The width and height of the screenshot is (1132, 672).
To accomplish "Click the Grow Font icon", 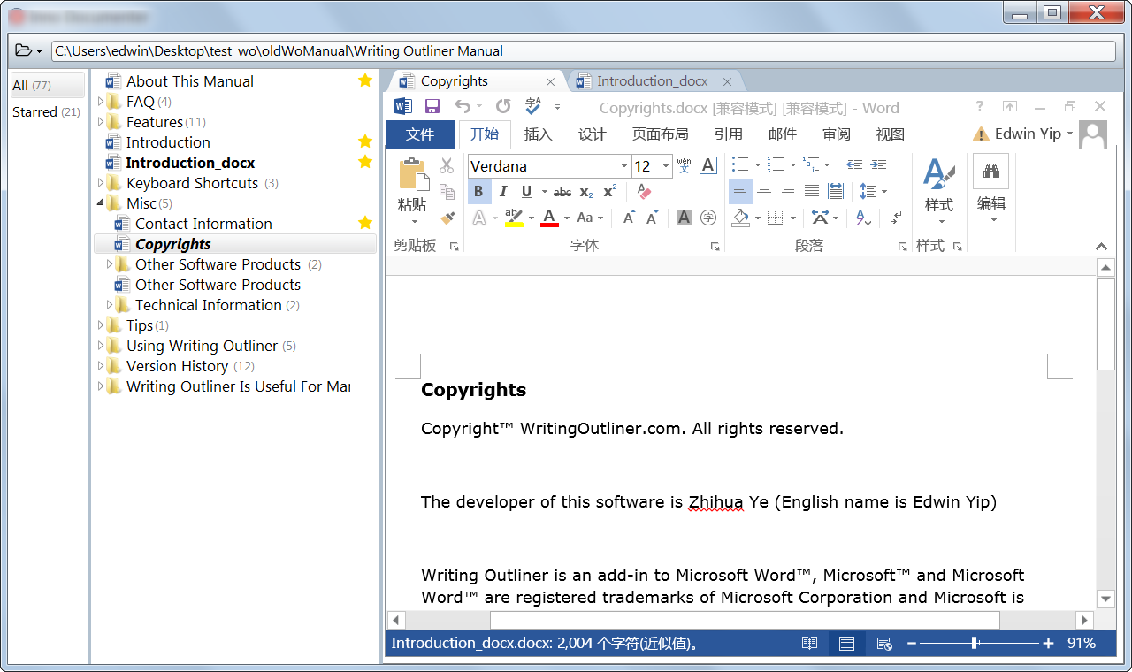I will [x=629, y=218].
